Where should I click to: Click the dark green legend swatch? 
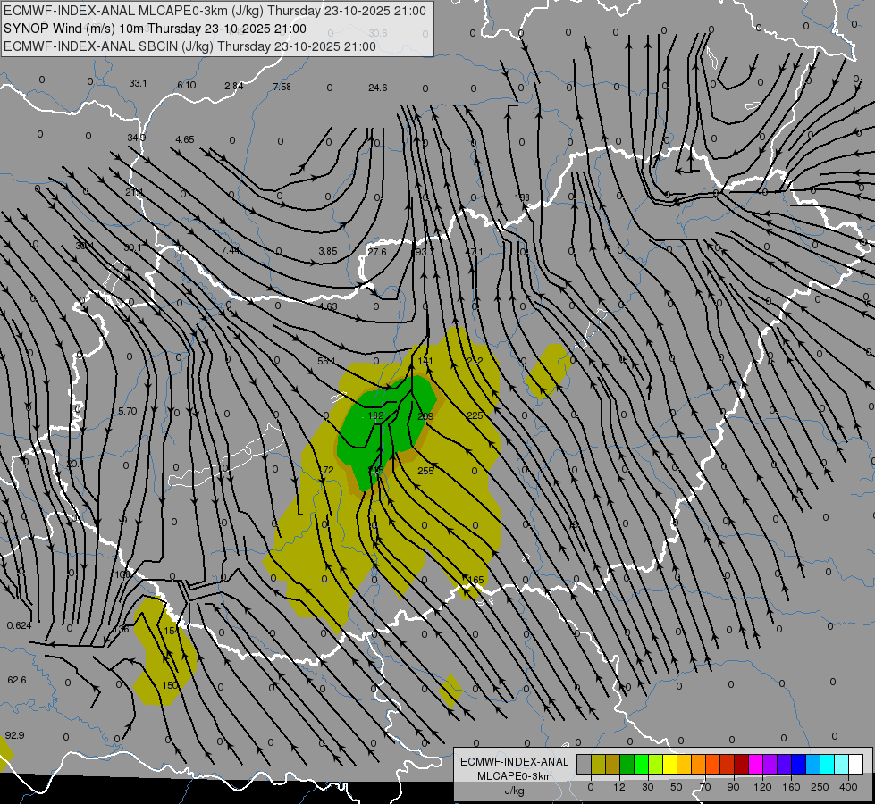point(627,764)
